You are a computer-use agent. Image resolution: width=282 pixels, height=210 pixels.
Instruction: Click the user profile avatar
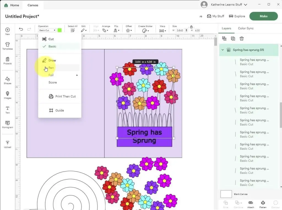pyautogui.click(x=204, y=4)
